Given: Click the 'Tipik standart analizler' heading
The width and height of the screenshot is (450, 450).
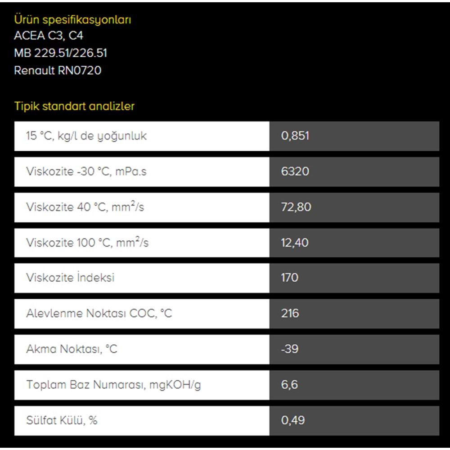Looking at the screenshot, I should 74,106.
